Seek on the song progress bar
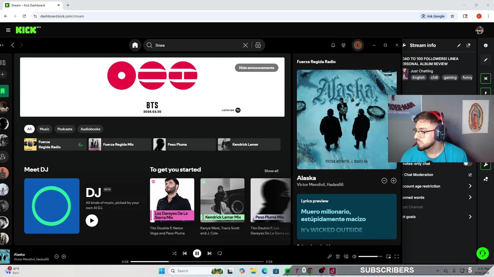The width and height of the screenshot is (494, 277). (197, 262)
